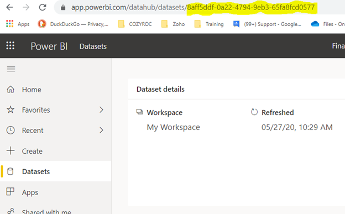Click the Datasets cylinder icon
The width and height of the screenshot is (345, 214).
tap(11, 171)
